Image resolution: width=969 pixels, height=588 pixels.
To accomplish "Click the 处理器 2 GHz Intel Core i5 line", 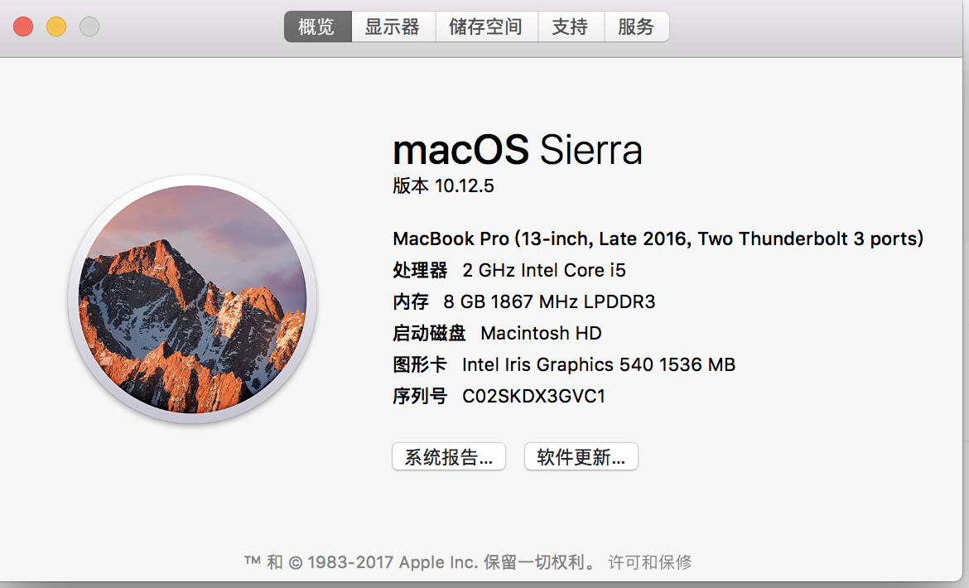I will [x=509, y=270].
